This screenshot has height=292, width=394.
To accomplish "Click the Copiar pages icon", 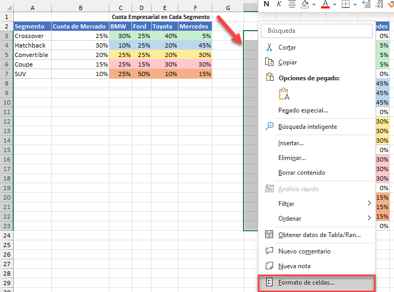I will pyautogui.click(x=269, y=62).
